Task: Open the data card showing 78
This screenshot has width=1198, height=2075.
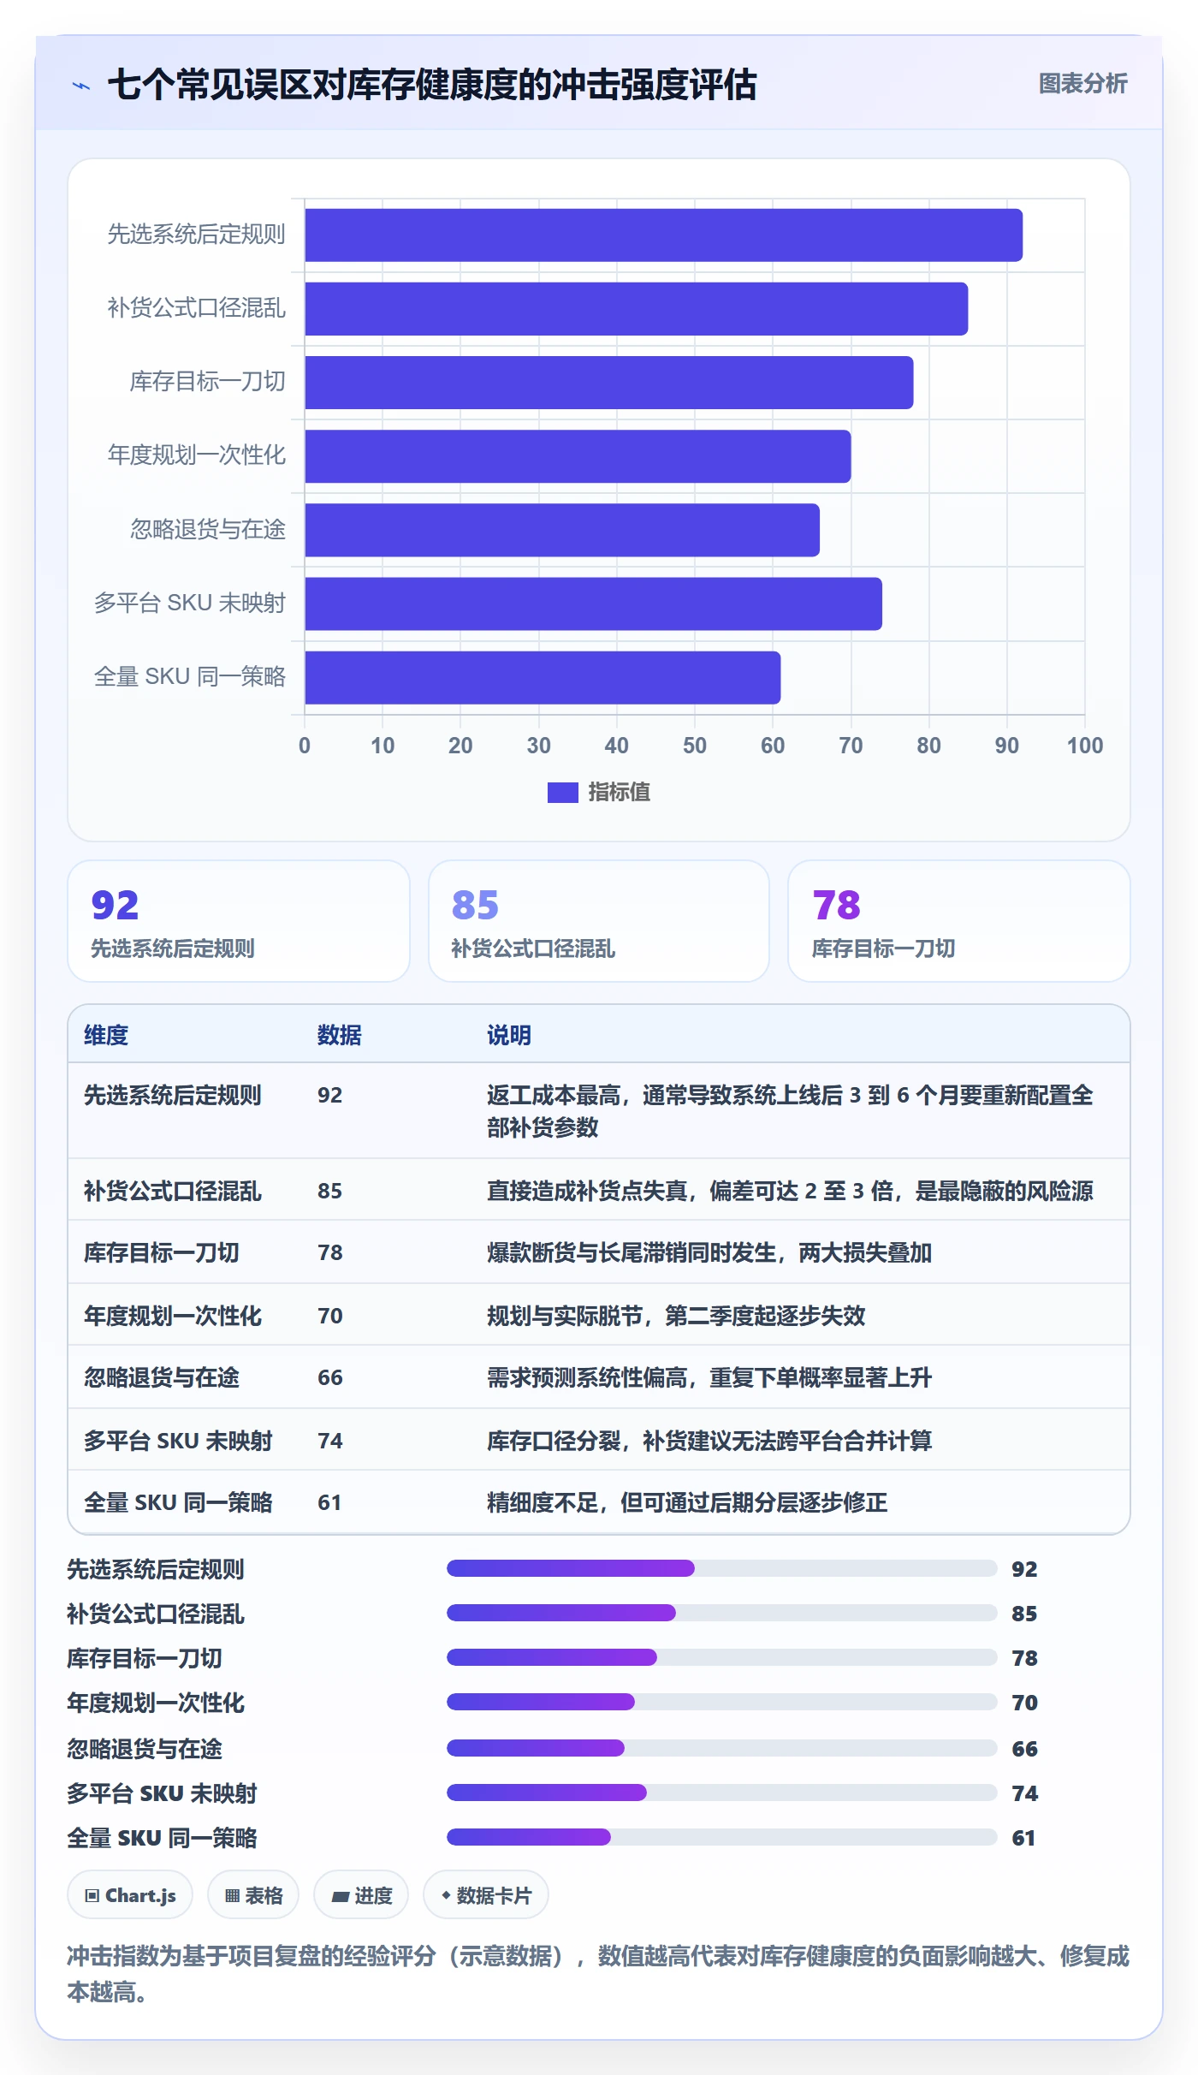Action: coord(958,921)
